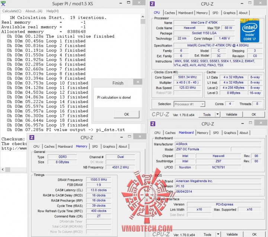This screenshot has width=268, height=237.
Task: Click the CPU-Z Z logo icon in Memory window
Action: [32, 137]
